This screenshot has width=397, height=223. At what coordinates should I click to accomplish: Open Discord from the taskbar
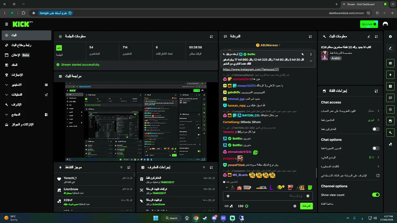(214, 218)
